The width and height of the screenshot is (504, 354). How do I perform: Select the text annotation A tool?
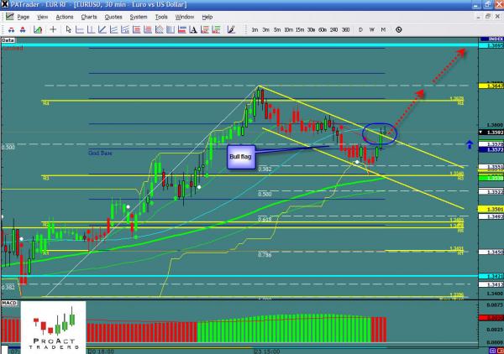[x=193, y=30]
